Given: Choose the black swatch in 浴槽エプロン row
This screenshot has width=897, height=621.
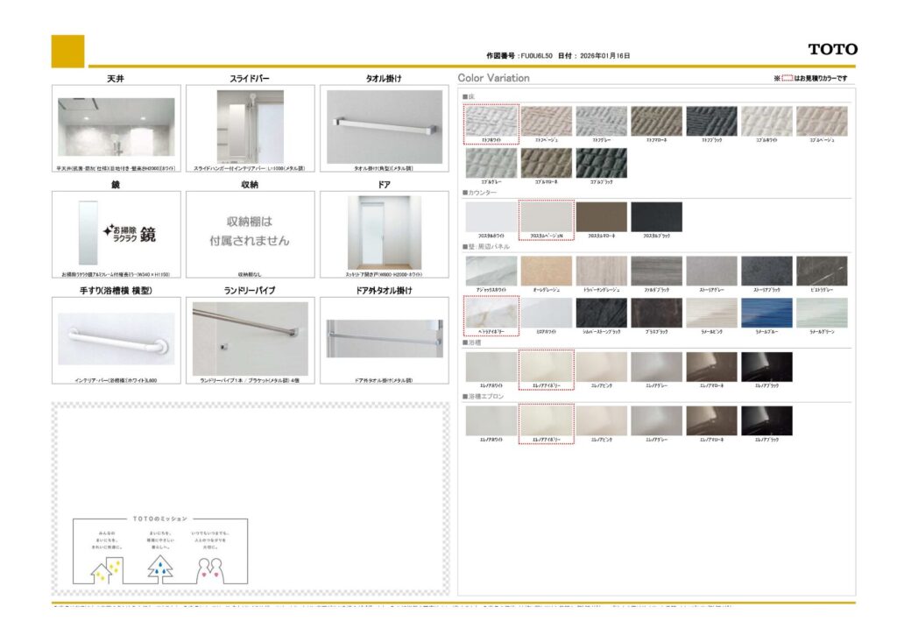Looking at the screenshot, I should [x=766, y=420].
